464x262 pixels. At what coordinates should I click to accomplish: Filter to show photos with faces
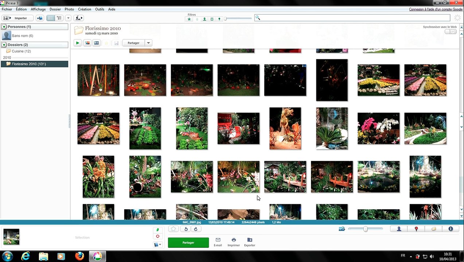(204, 19)
